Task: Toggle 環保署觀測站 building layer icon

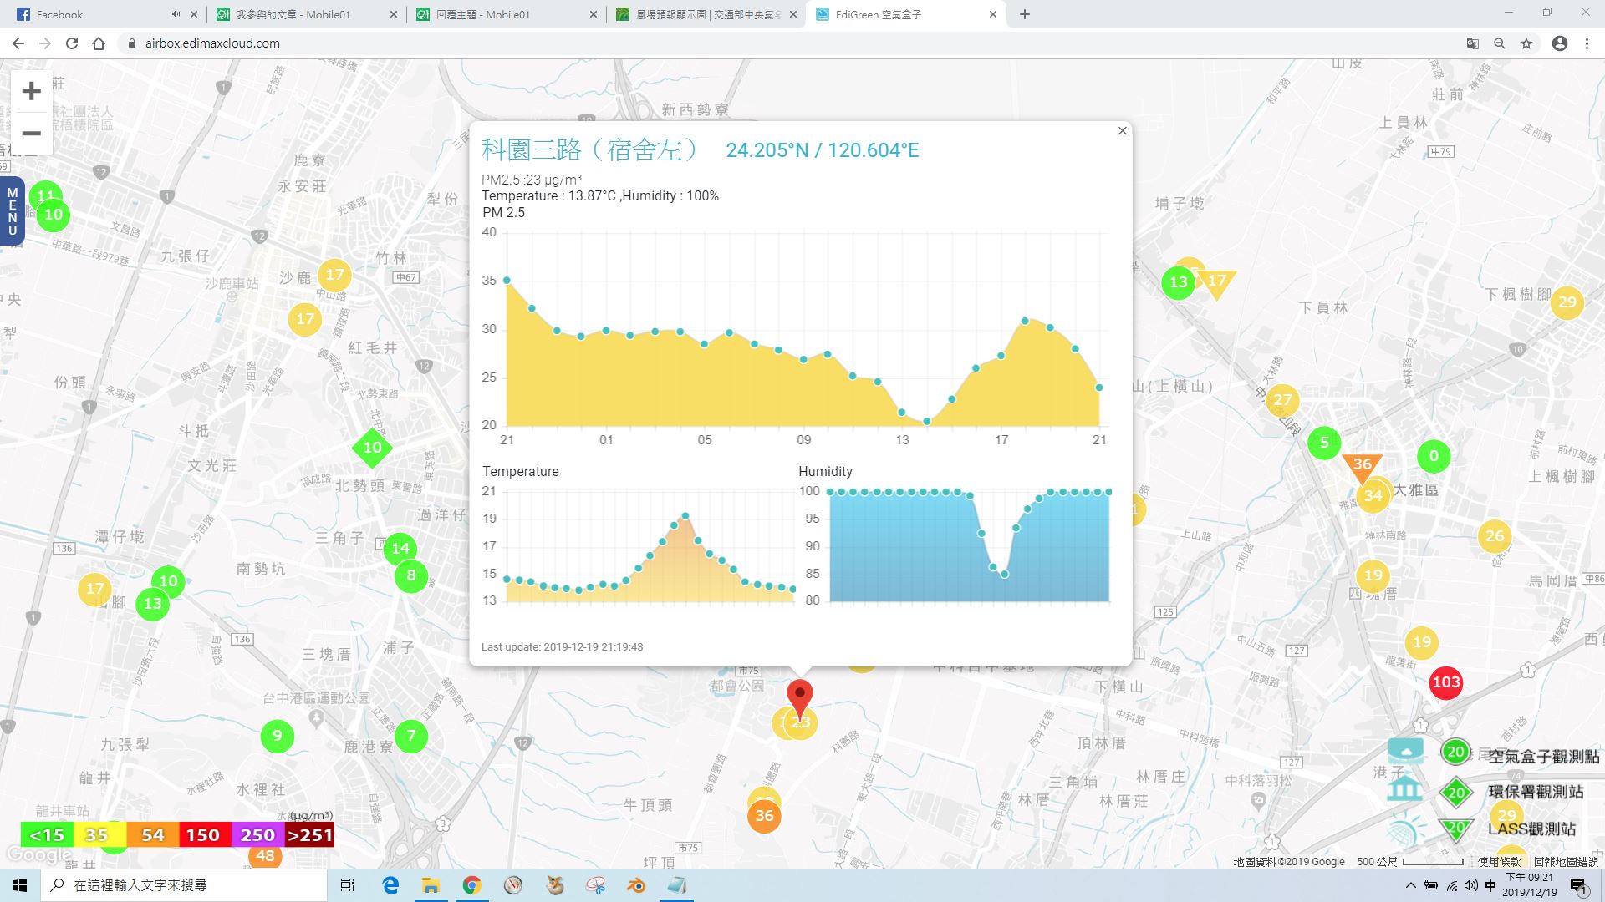Action: click(x=1404, y=788)
